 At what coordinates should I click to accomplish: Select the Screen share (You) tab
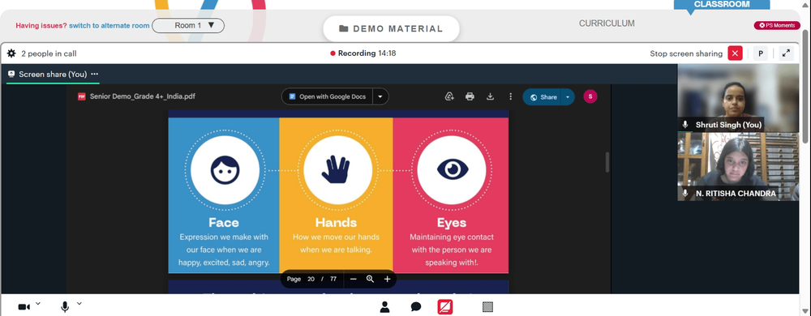(53, 75)
